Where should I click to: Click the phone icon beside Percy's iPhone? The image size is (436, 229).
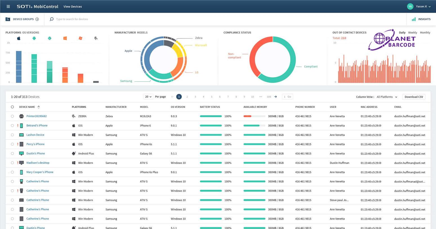click(21, 144)
